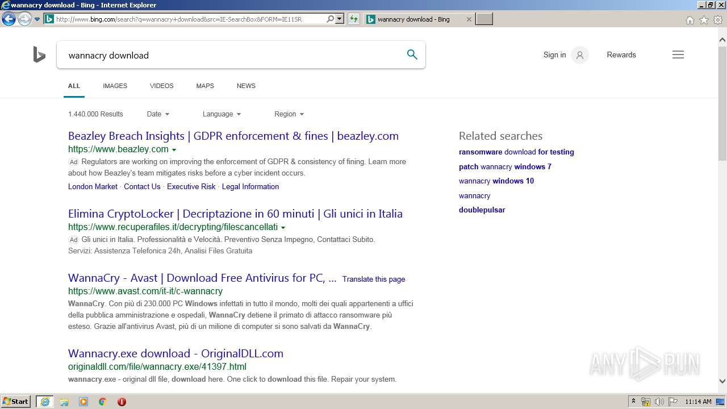727x409 pixels.
Task: Switch to the IMAGES tab
Action: 115,86
